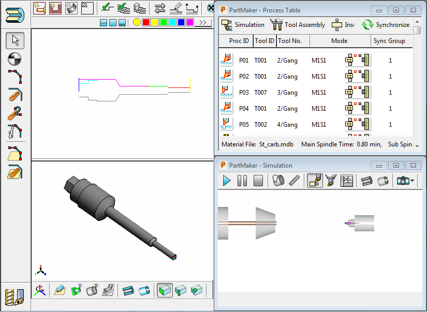Click the new pocket group icon
The image size is (427, 312).
click(x=55, y=8)
